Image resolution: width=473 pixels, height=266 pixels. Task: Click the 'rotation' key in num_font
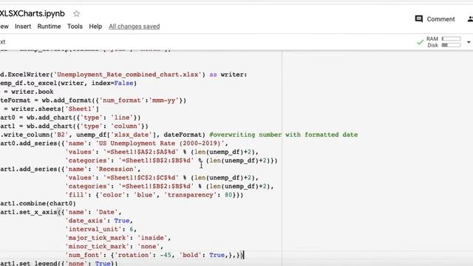tap(133, 255)
